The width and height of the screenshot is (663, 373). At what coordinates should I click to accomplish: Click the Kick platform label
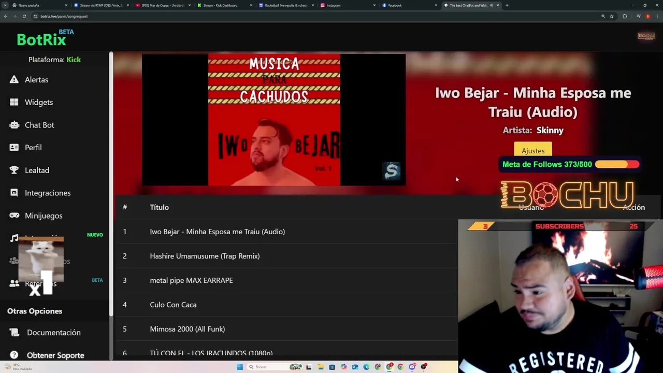(x=74, y=60)
